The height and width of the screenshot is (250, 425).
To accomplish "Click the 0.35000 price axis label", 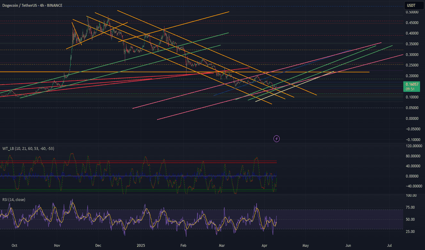I will click(412, 44).
